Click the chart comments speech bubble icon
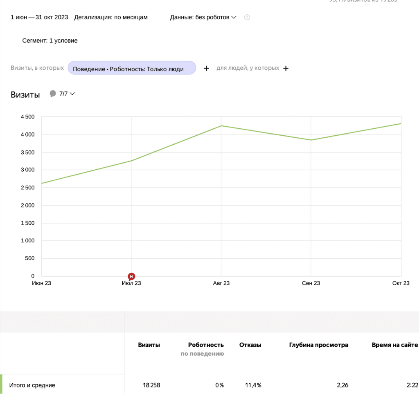This screenshot has height=396, width=419. (53, 94)
